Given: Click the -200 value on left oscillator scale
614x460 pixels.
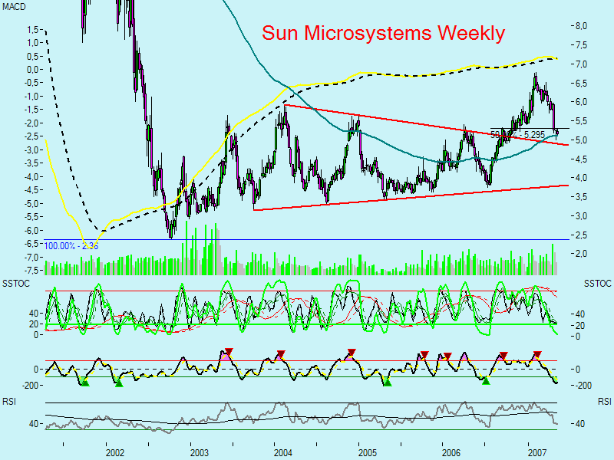Looking at the screenshot, I should point(31,386).
